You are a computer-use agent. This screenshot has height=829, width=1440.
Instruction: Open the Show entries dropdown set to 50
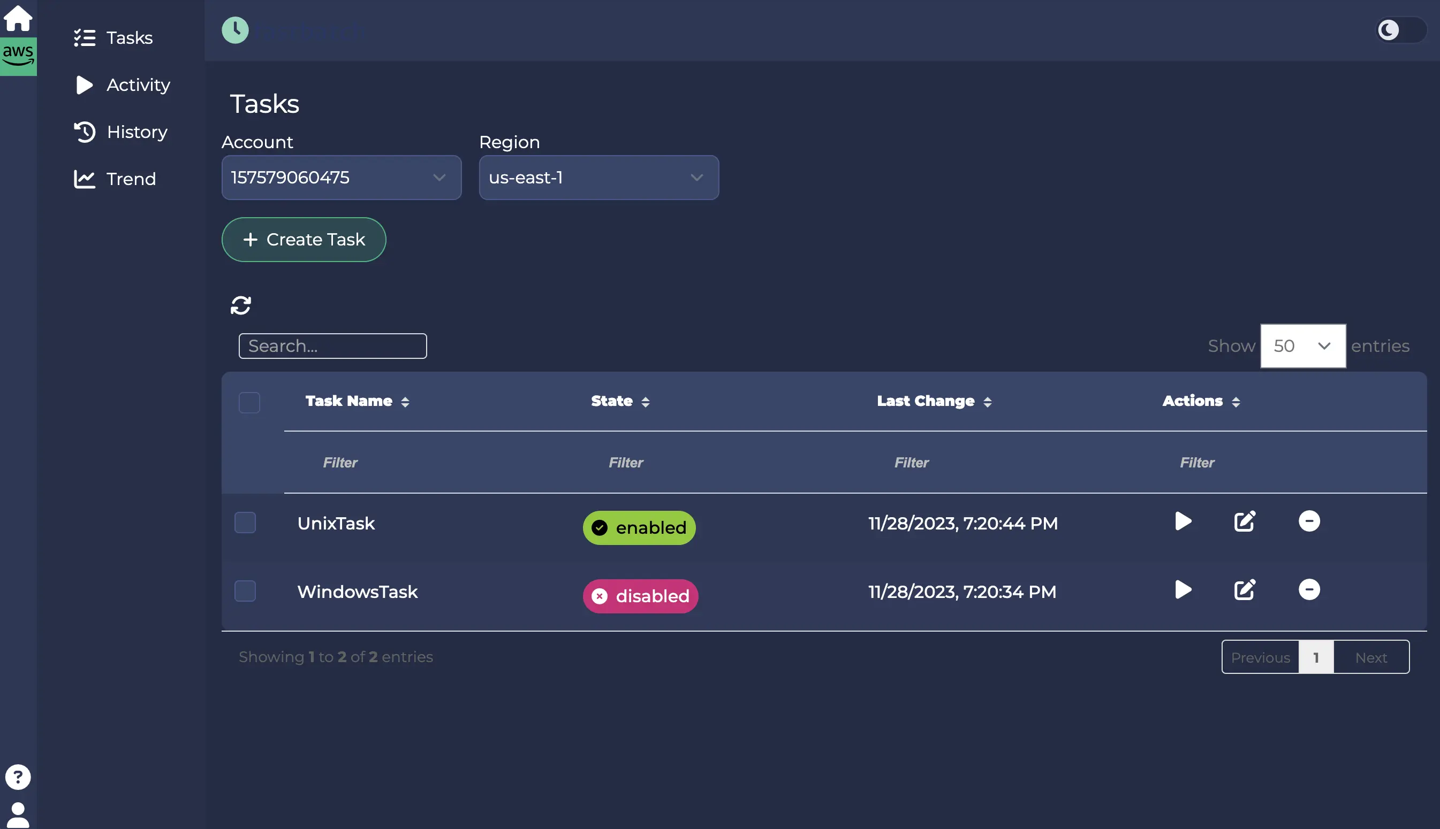[x=1302, y=346]
